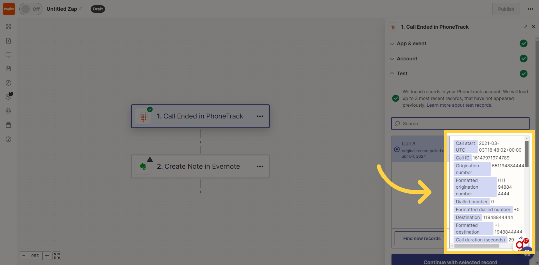Open the calendar schedule sidebar icon
Viewport: 539px width, 265px height.
(8, 69)
